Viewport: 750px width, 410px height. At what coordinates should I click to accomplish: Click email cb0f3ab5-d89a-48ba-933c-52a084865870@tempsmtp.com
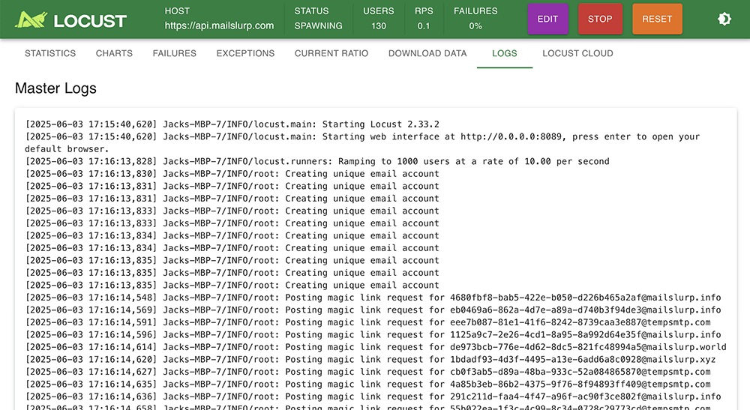tap(580, 373)
